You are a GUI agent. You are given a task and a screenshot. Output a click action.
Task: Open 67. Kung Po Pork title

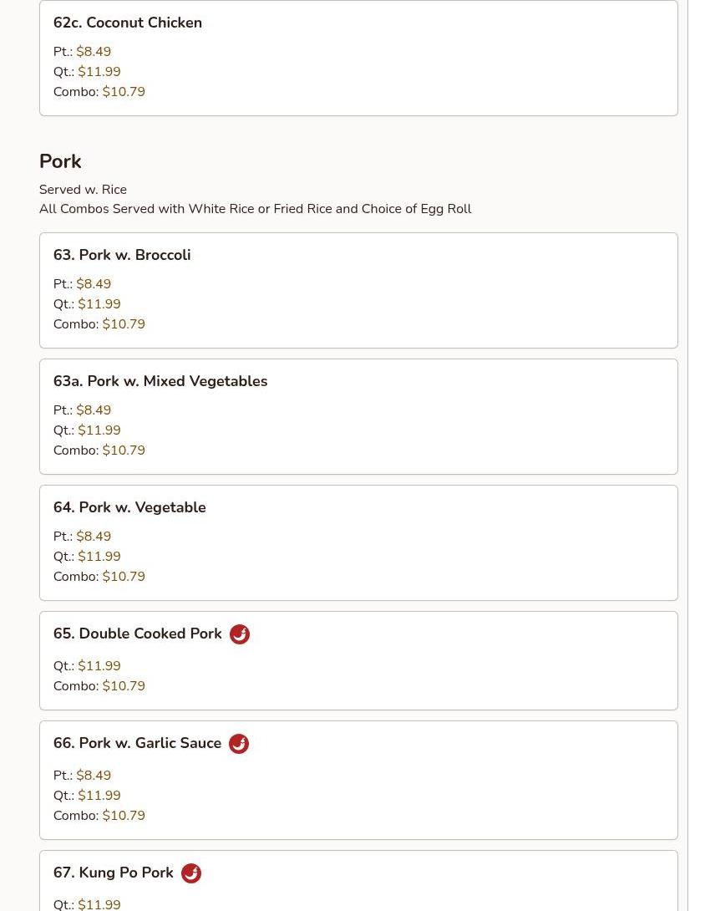point(114,873)
